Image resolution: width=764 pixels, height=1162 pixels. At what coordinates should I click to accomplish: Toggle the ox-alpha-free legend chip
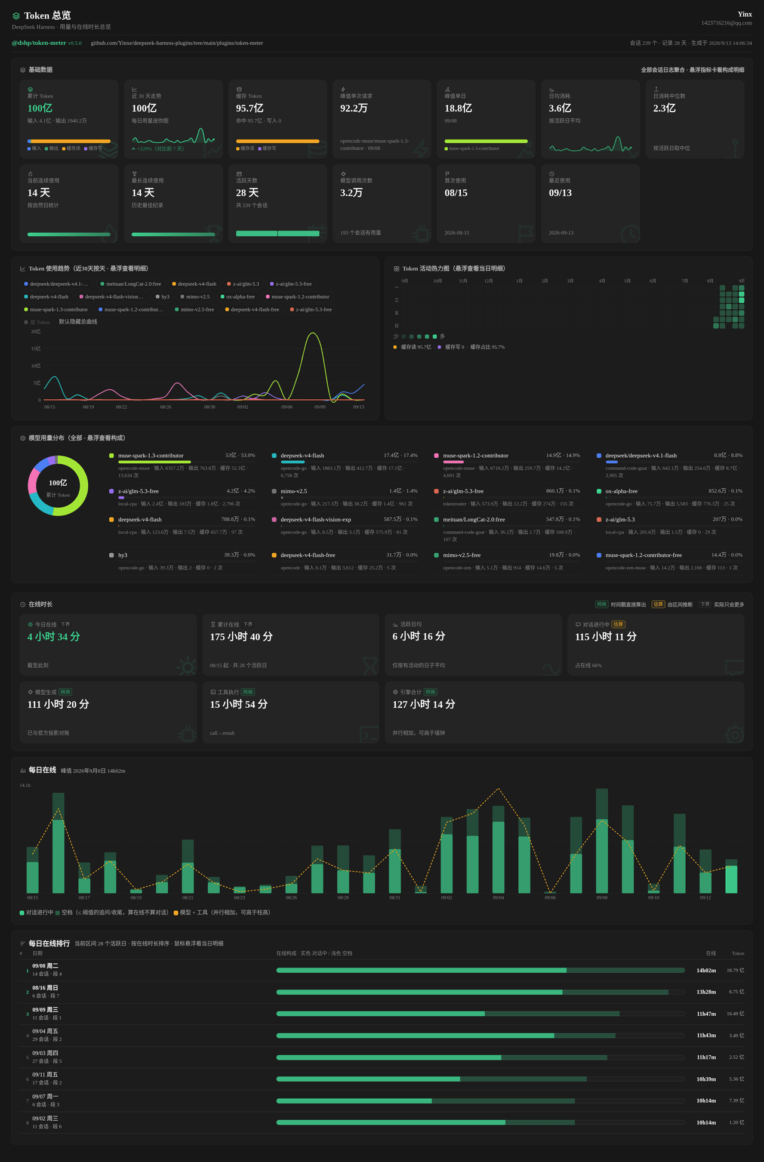[x=238, y=297]
